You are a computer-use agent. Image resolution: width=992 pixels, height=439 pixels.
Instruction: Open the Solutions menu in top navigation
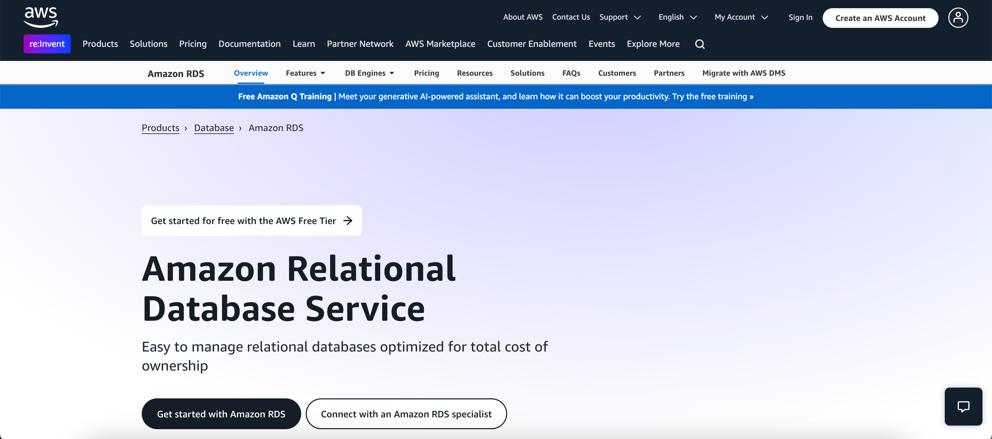pos(148,44)
